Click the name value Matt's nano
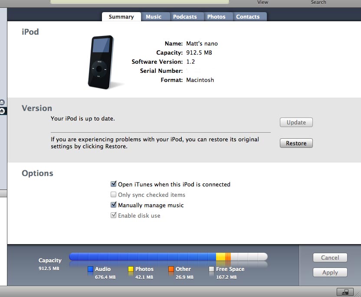 pyautogui.click(x=202, y=43)
